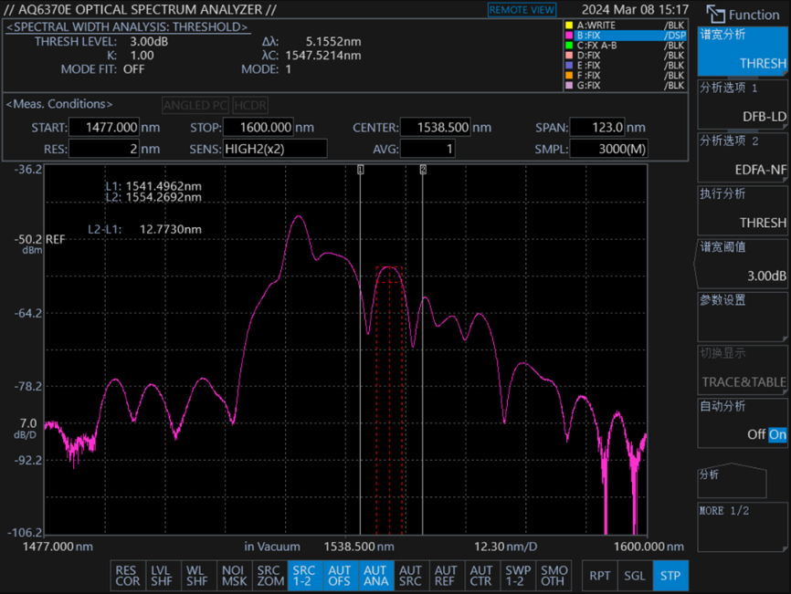Click the magenta swatch for trace B

pos(569,36)
